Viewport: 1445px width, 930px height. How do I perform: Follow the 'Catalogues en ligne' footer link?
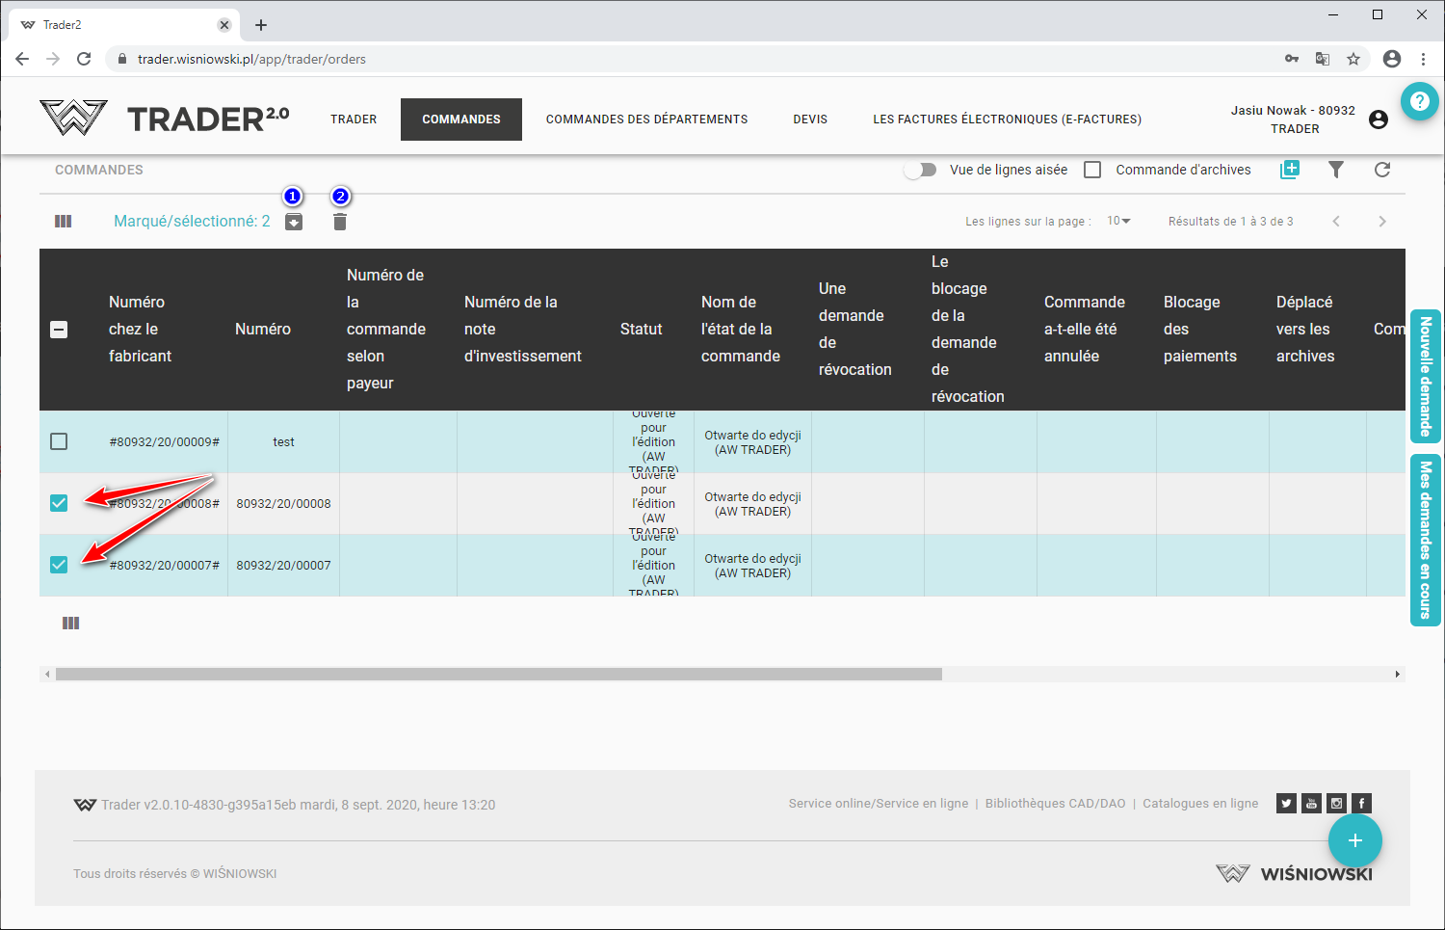1200,804
